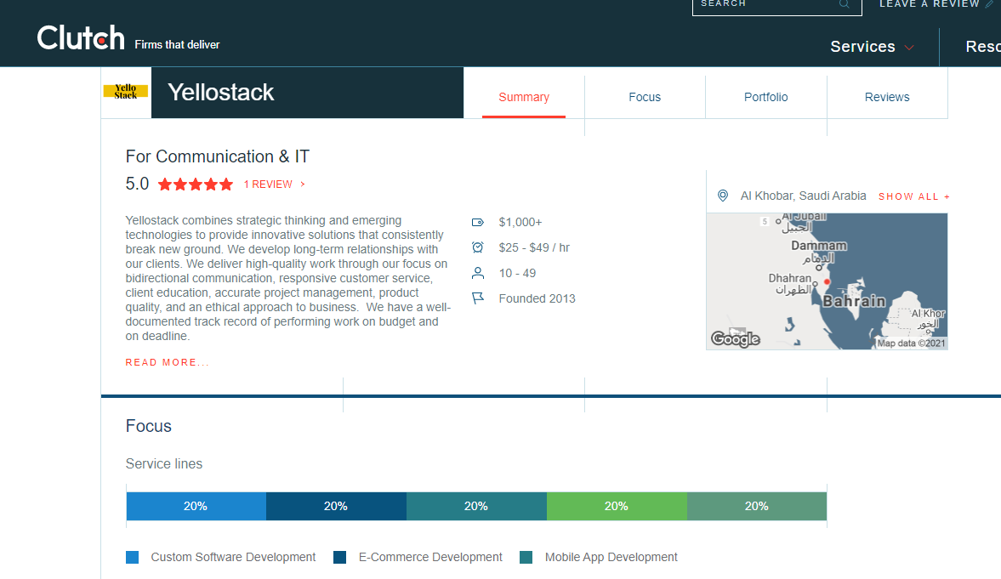Image resolution: width=1001 pixels, height=579 pixels.
Task: Select the Summary tab
Action: click(x=524, y=97)
